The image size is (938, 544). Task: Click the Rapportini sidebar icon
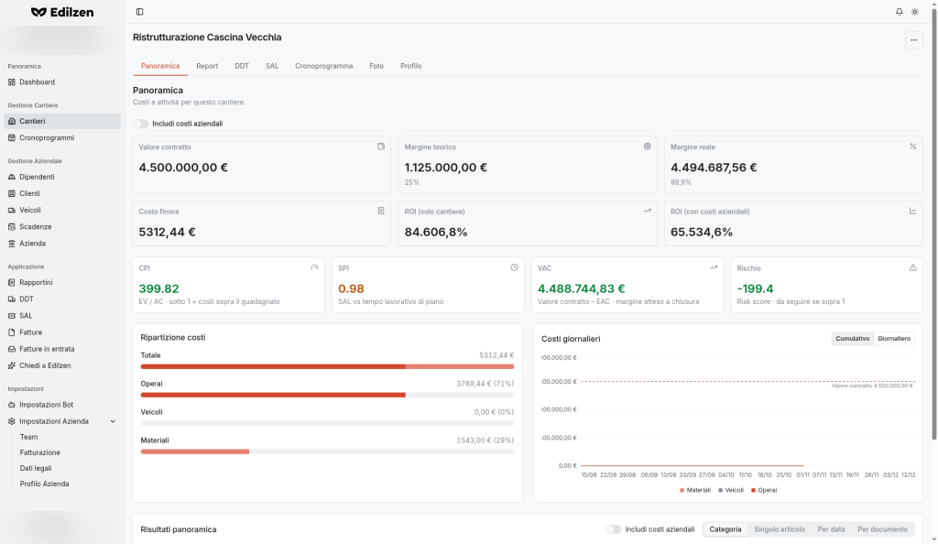pos(12,283)
